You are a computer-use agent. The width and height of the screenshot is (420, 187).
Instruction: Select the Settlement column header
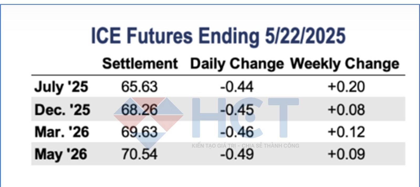click(x=140, y=63)
